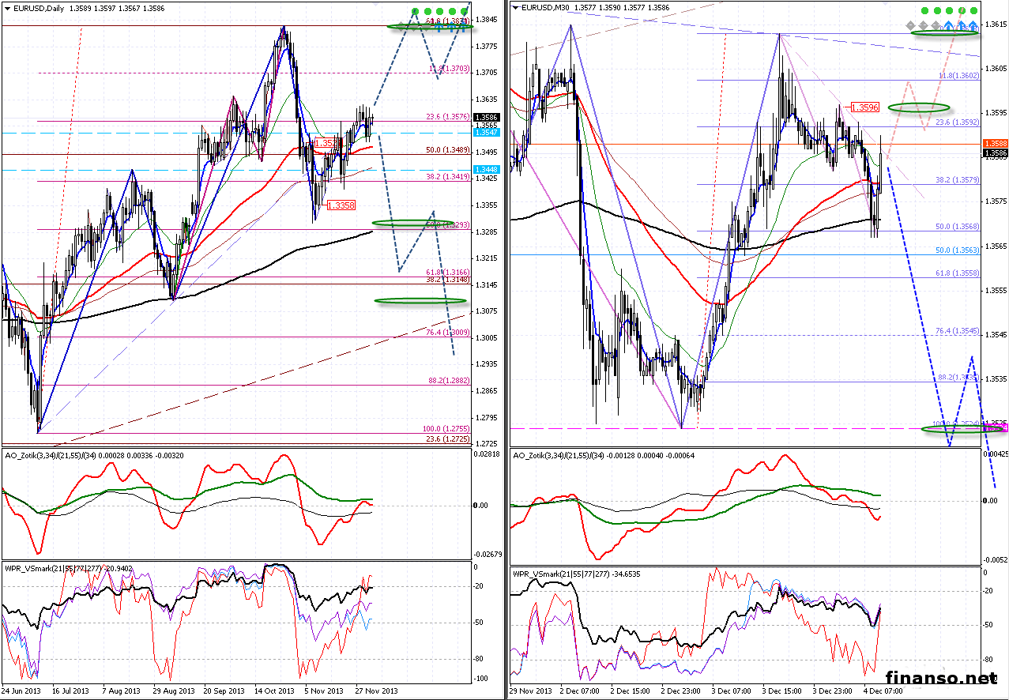Click the green ellipse beside the 1.3596 label

click(x=918, y=107)
